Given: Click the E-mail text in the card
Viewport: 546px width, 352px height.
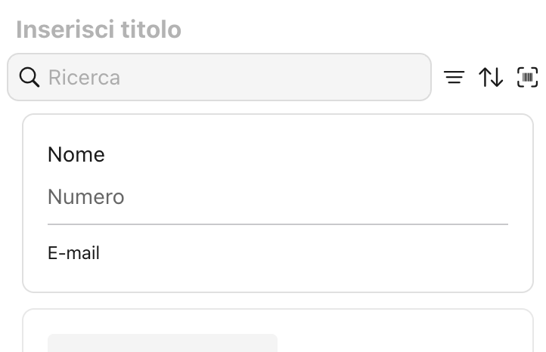Looking at the screenshot, I should [x=73, y=253].
